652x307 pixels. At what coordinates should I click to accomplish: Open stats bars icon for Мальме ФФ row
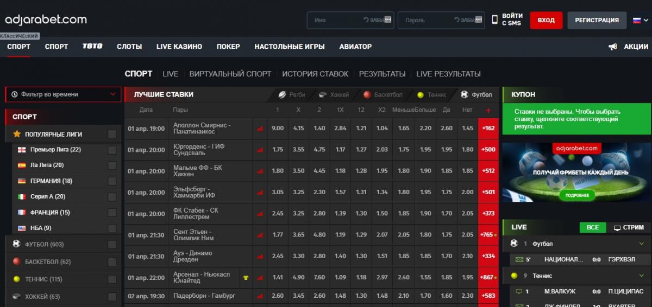tap(260, 171)
